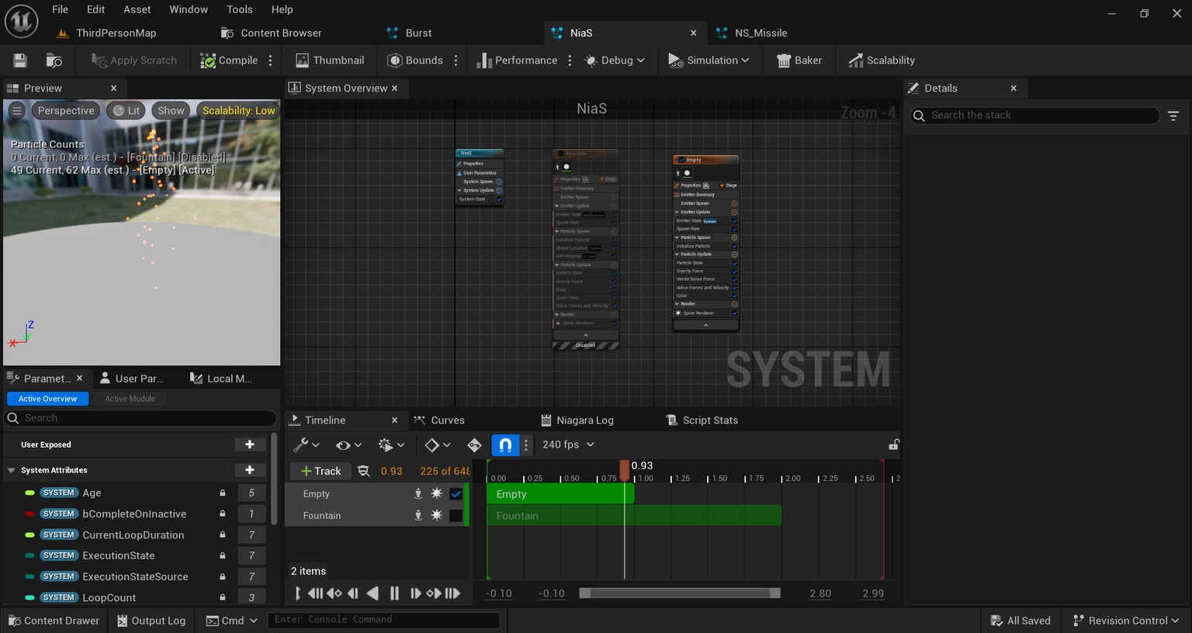Open the Simulation dropdown
Viewport: 1192px width, 633px height.
[709, 61]
